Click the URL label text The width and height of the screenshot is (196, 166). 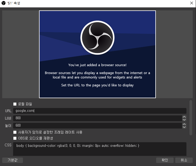[8, 111]
